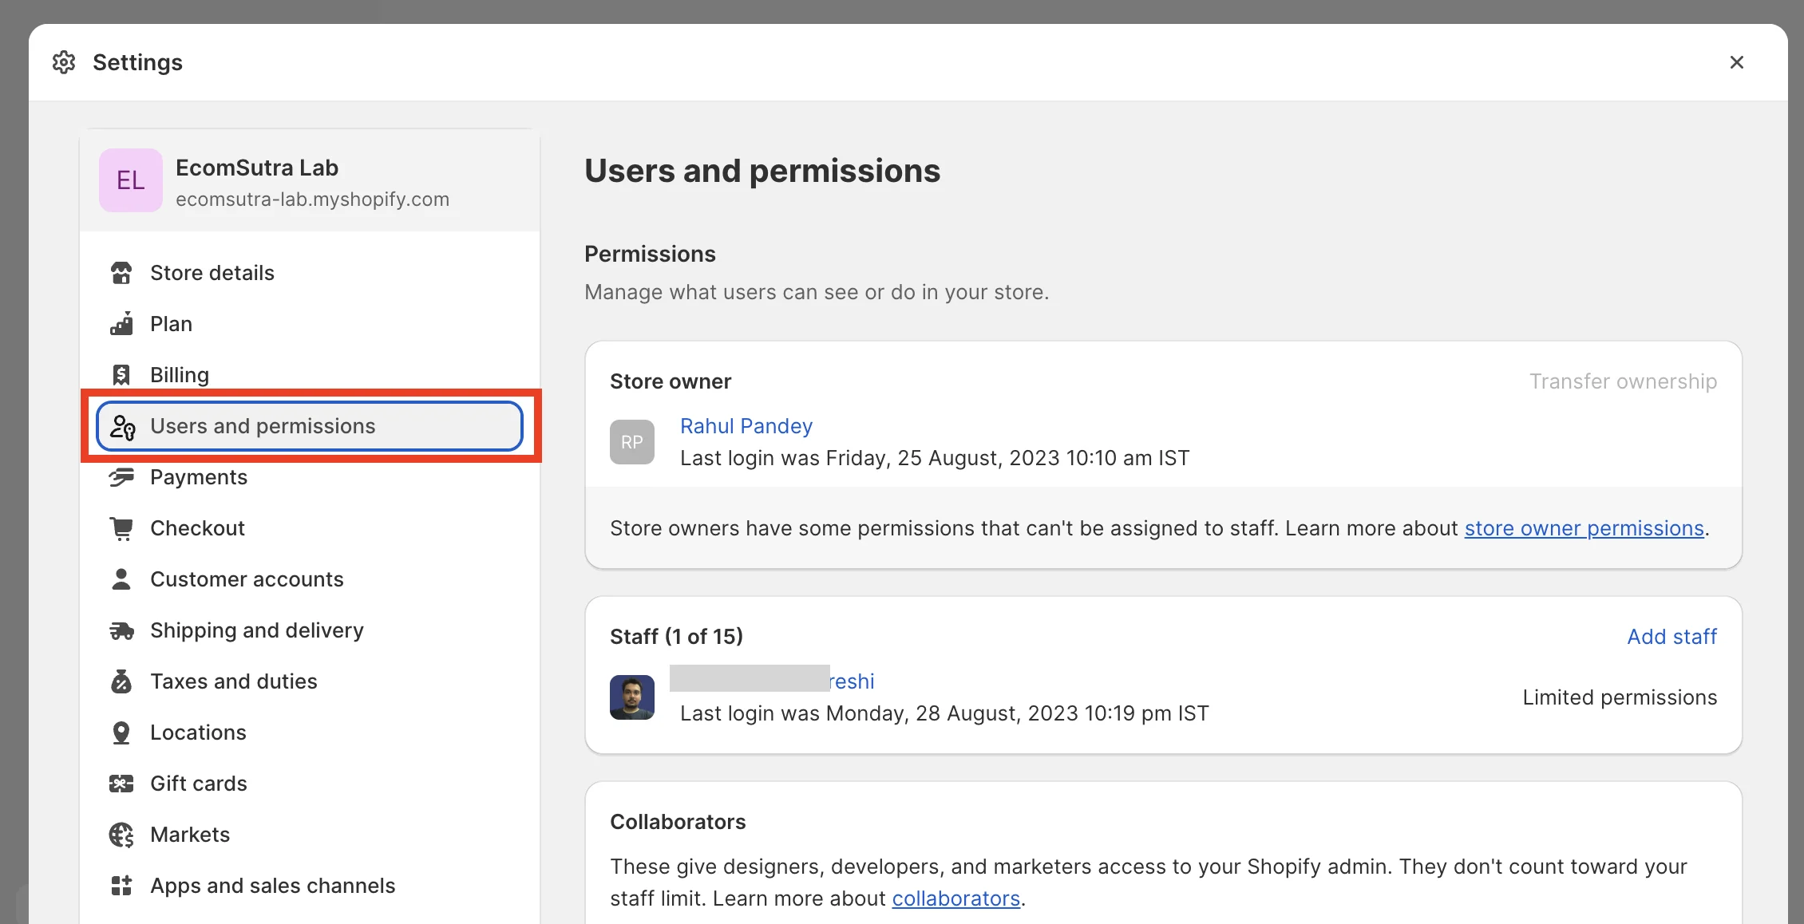Click the Payments hand icon
Viewport: 1804px width, 924px height.
[x=121, y=477]
